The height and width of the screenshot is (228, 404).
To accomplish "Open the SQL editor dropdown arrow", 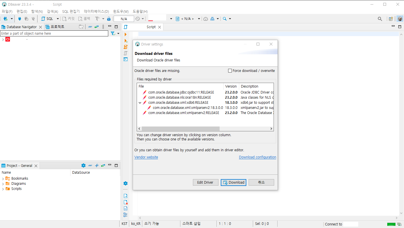I will point(58,18).
